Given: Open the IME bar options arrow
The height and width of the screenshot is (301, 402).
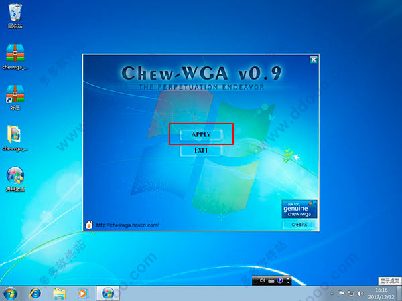Looking at the screenshot, I should (288, 281).
